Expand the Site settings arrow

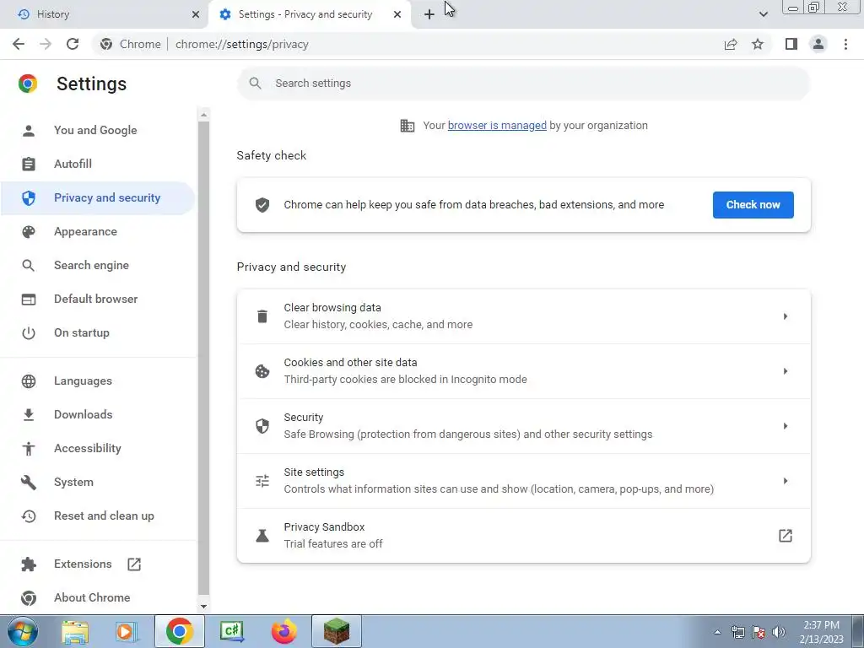(786, 481)
